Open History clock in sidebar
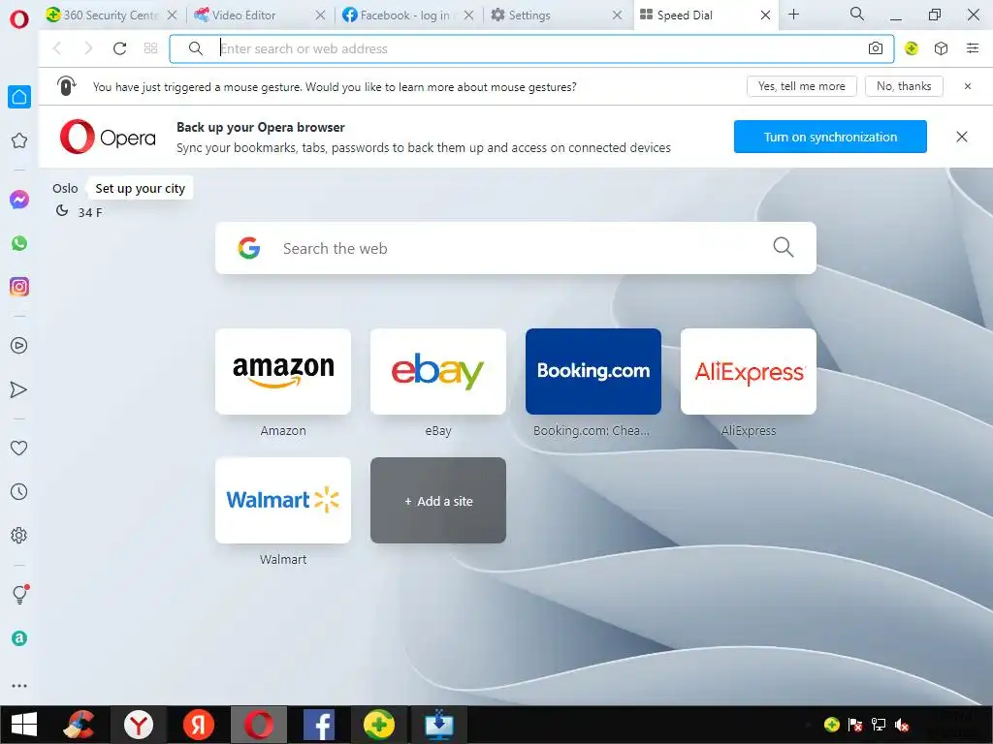 [x=19, y=491]
